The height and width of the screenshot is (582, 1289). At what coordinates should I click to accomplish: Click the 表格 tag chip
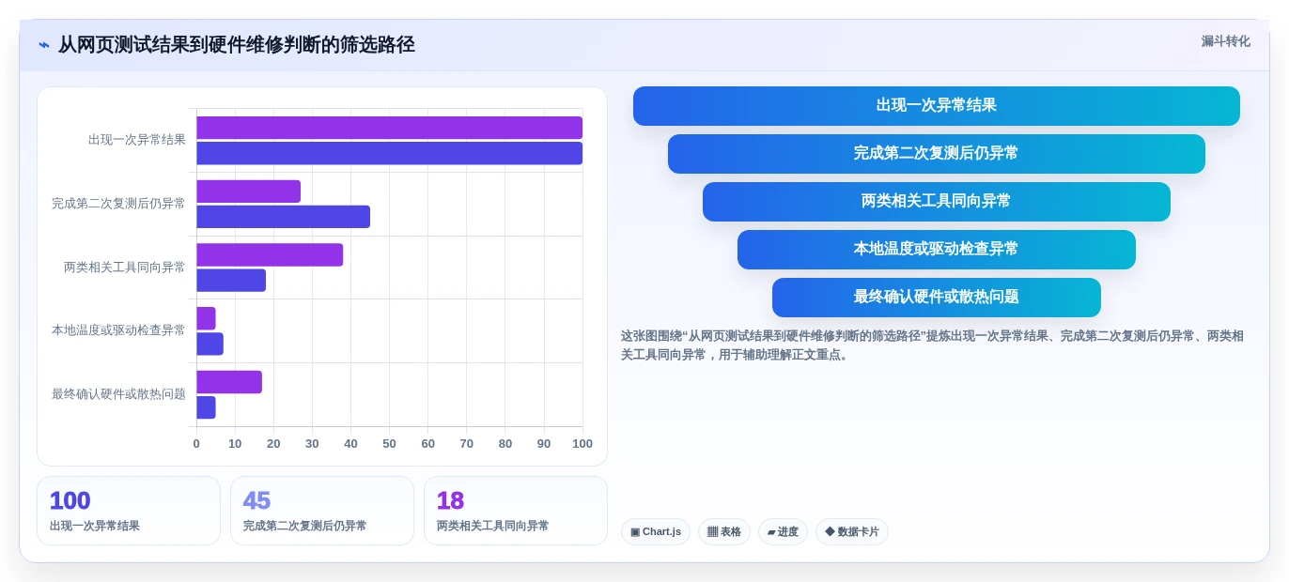coord(724,532)
